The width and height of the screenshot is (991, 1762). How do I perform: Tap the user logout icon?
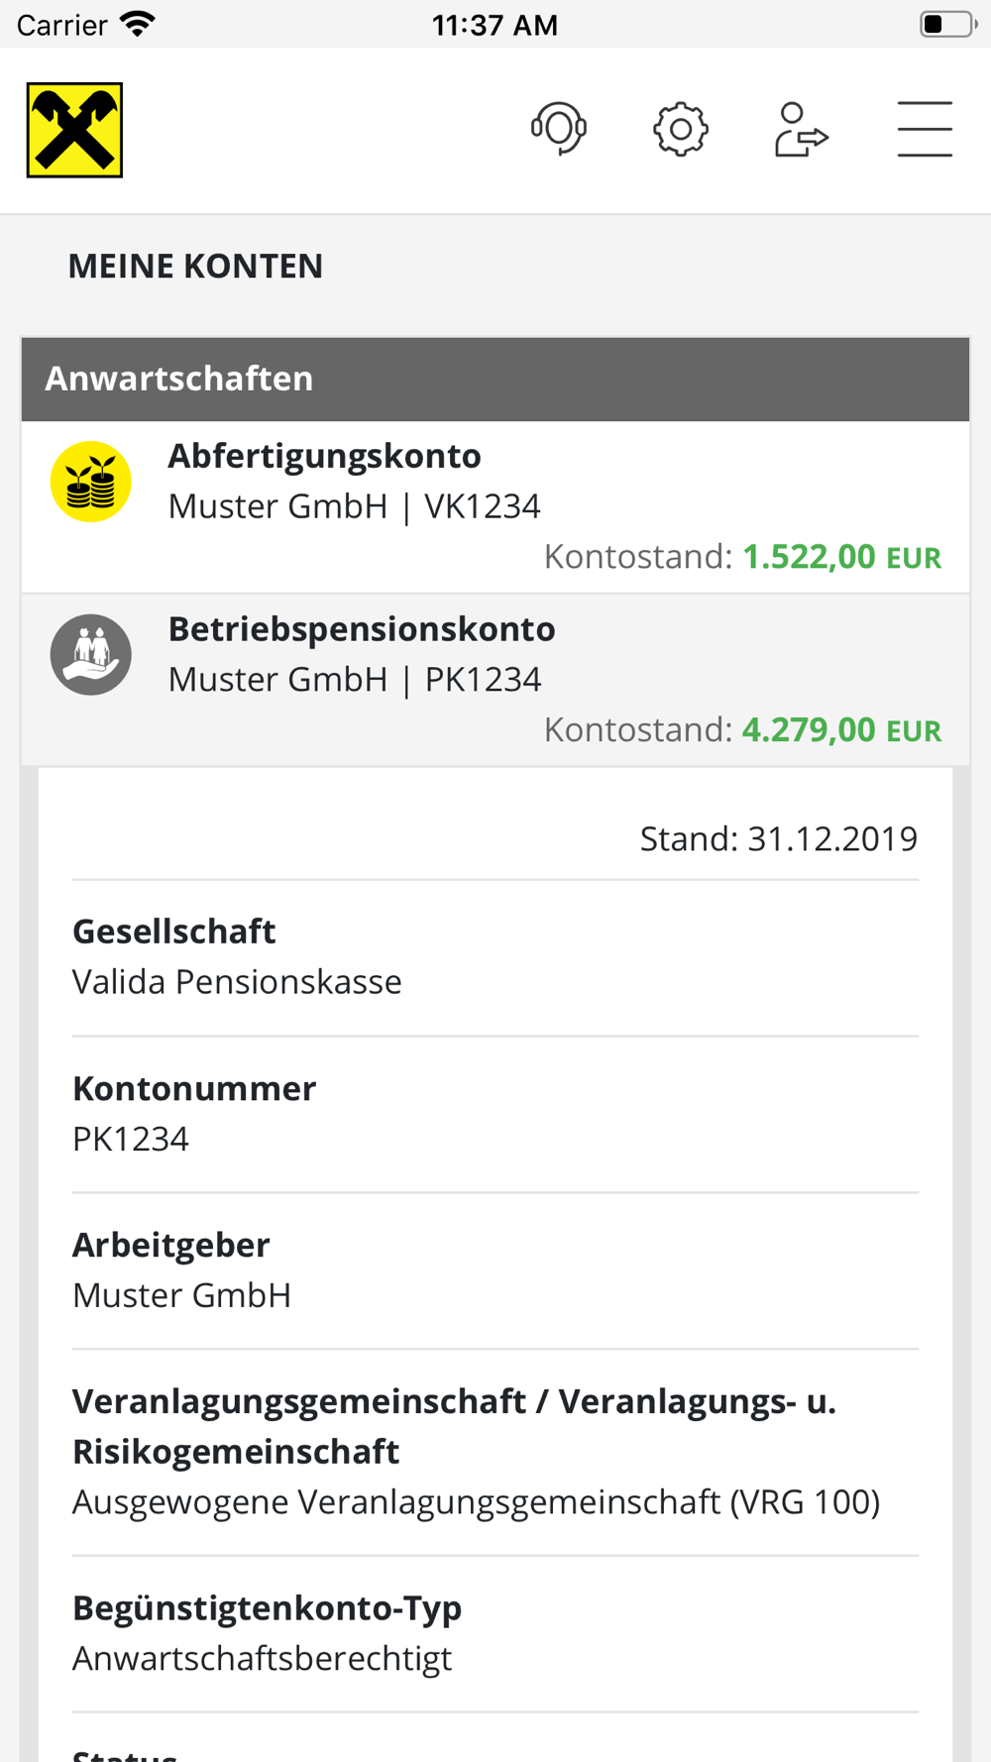(801, 129)
